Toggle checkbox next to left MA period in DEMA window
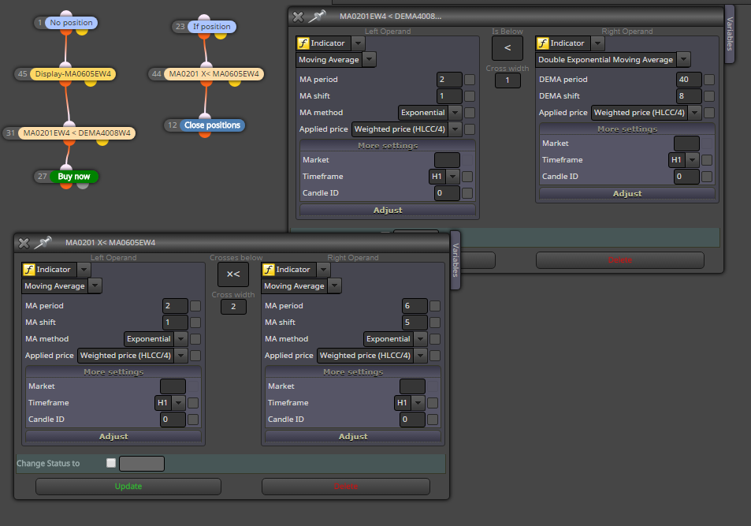This screenshot has height=526, width=751. point(470,80)
